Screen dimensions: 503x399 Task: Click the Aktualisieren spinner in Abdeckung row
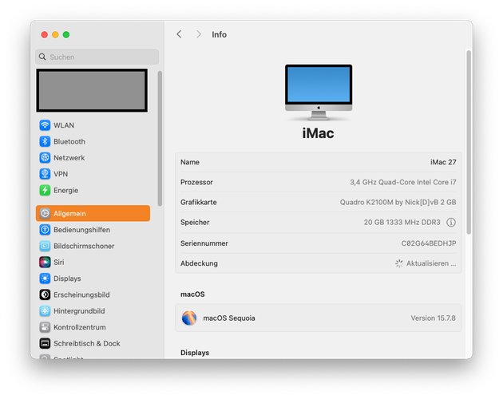[x=398, y=263]
